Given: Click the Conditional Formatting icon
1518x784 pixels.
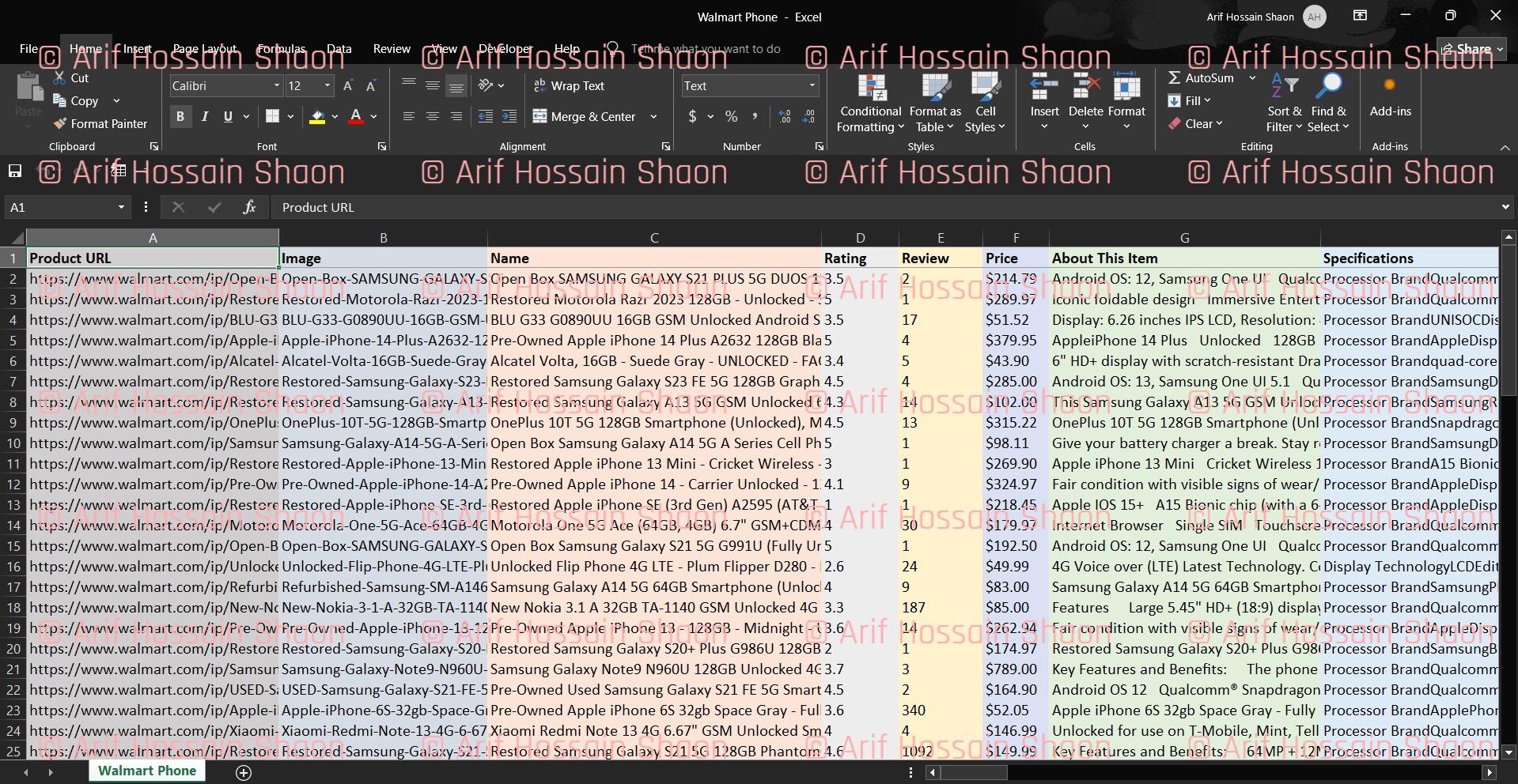Looking at the screenshot, I should click(871, 90).
